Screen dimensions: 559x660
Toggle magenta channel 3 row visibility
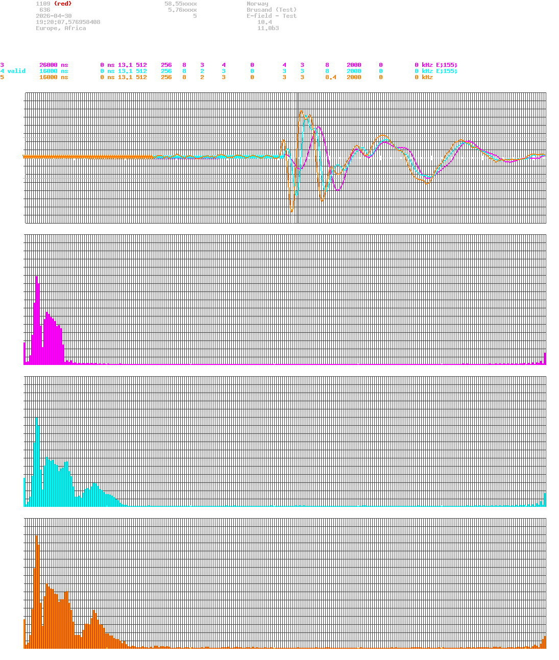coord(2,65)
